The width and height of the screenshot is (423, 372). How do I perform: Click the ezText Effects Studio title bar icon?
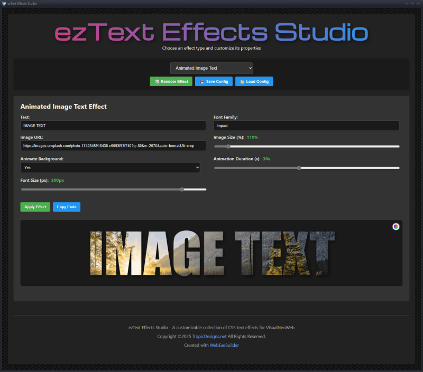pyautogui.click(x=5, y=3)
